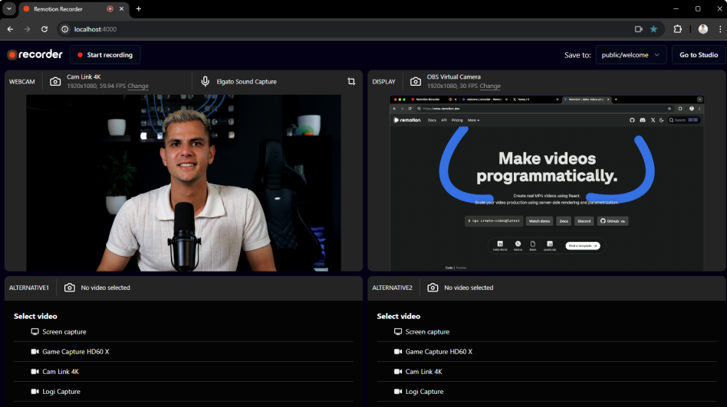Change the OBS Virtual Camera display source
The height and width of the screenshot is (407, 727).
coord(490,86)
